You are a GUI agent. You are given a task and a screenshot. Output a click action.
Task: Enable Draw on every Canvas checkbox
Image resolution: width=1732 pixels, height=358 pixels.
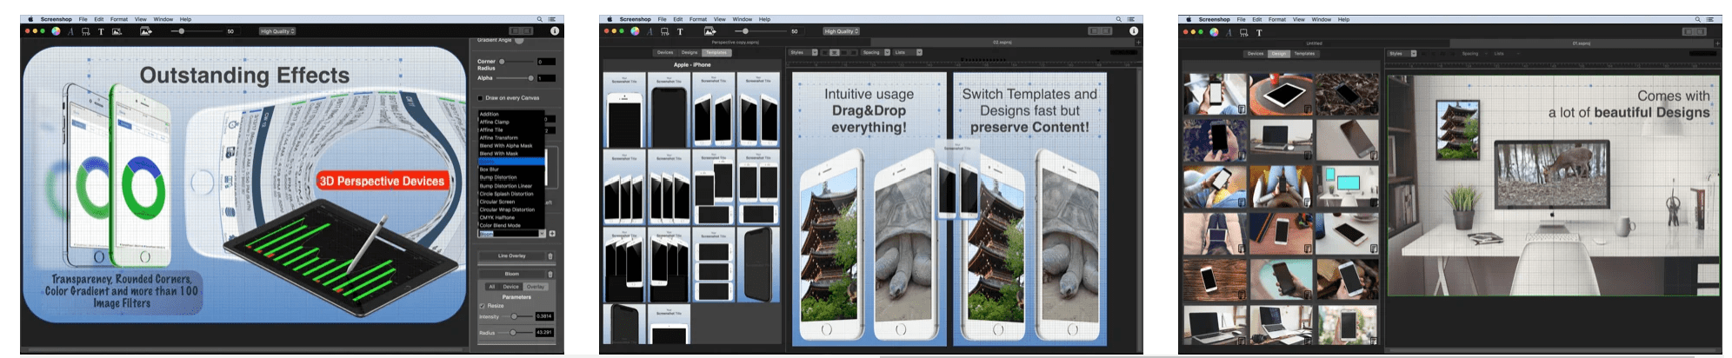[481, 98]
